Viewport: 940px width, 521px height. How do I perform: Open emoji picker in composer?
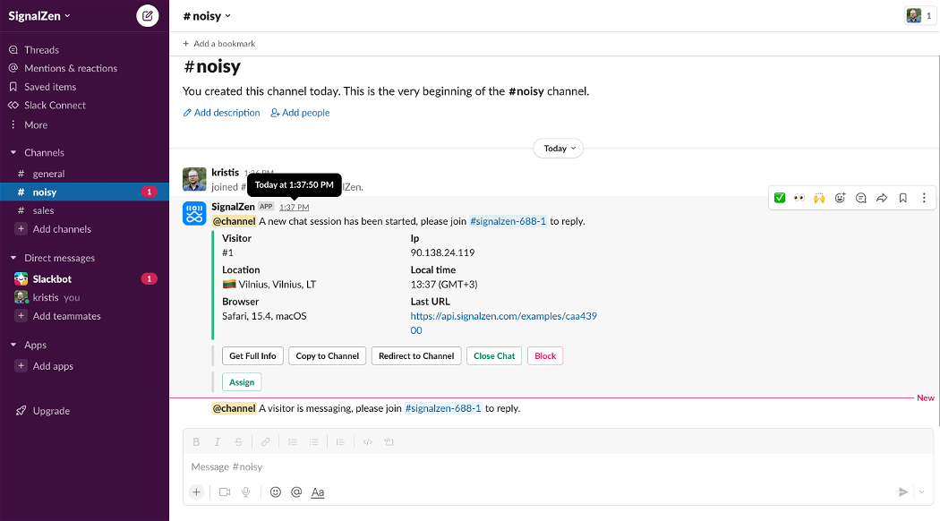tap(275, 492)
